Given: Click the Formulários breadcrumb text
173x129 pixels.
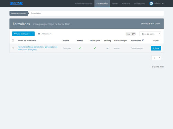Looking at the screenshot, I should click(36, 13).
